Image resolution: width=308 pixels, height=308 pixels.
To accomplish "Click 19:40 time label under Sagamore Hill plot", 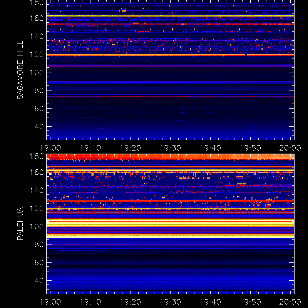I will point(210,148).
